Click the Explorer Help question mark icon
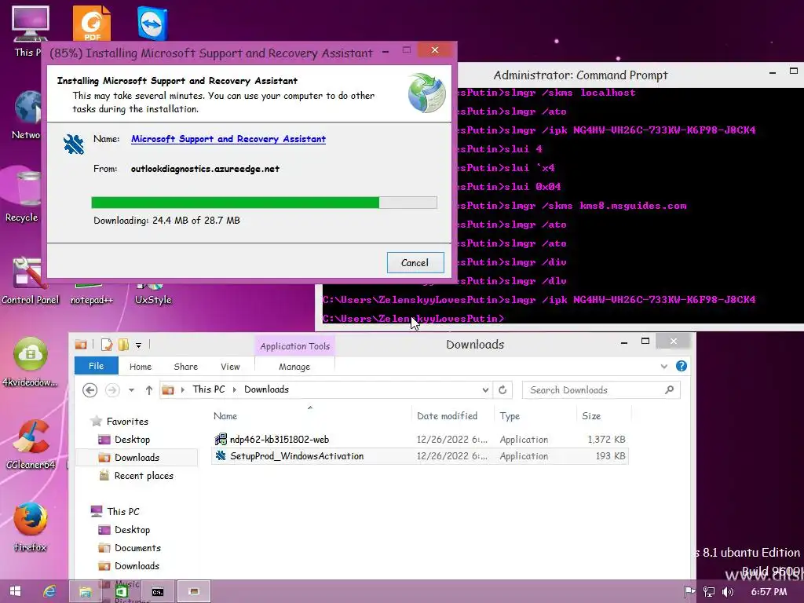The image size is (804, 603). tap(681, 366)
